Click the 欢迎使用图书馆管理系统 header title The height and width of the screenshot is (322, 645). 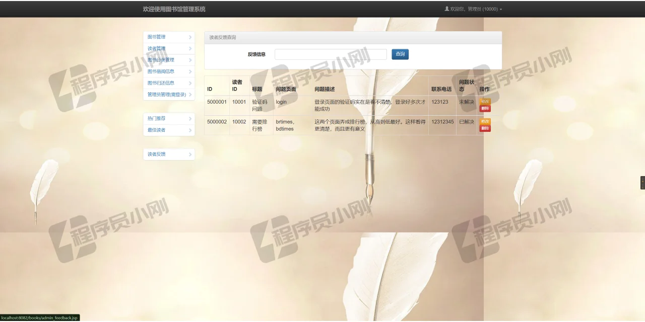(x=174, y=9)
